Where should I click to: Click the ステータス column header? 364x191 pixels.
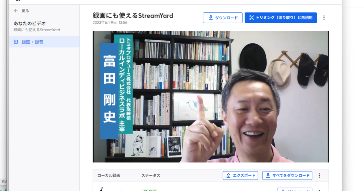150,176
